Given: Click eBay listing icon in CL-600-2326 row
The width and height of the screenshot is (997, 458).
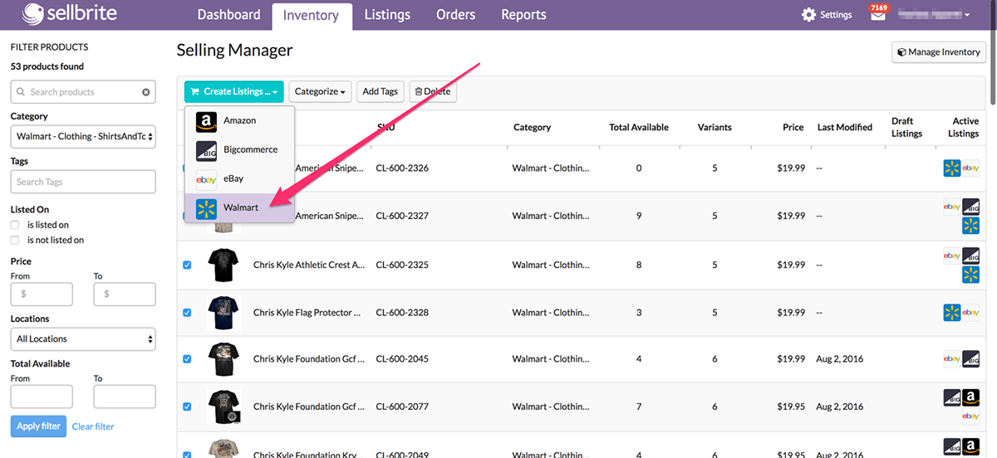Looking at the screenshot, I should [x=971, y=168].
